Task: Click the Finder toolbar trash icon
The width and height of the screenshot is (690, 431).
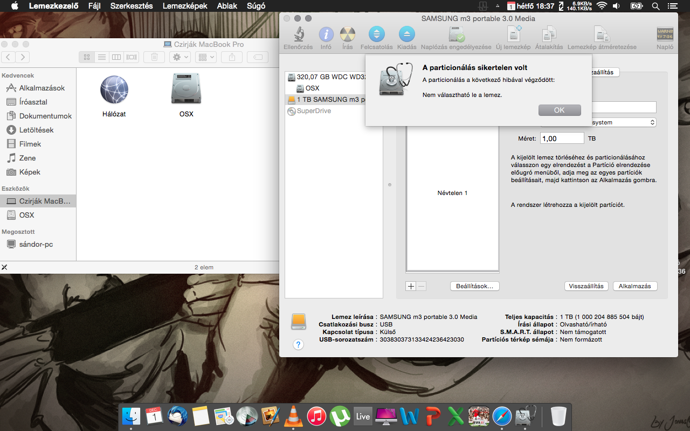Action: (154, 57)
